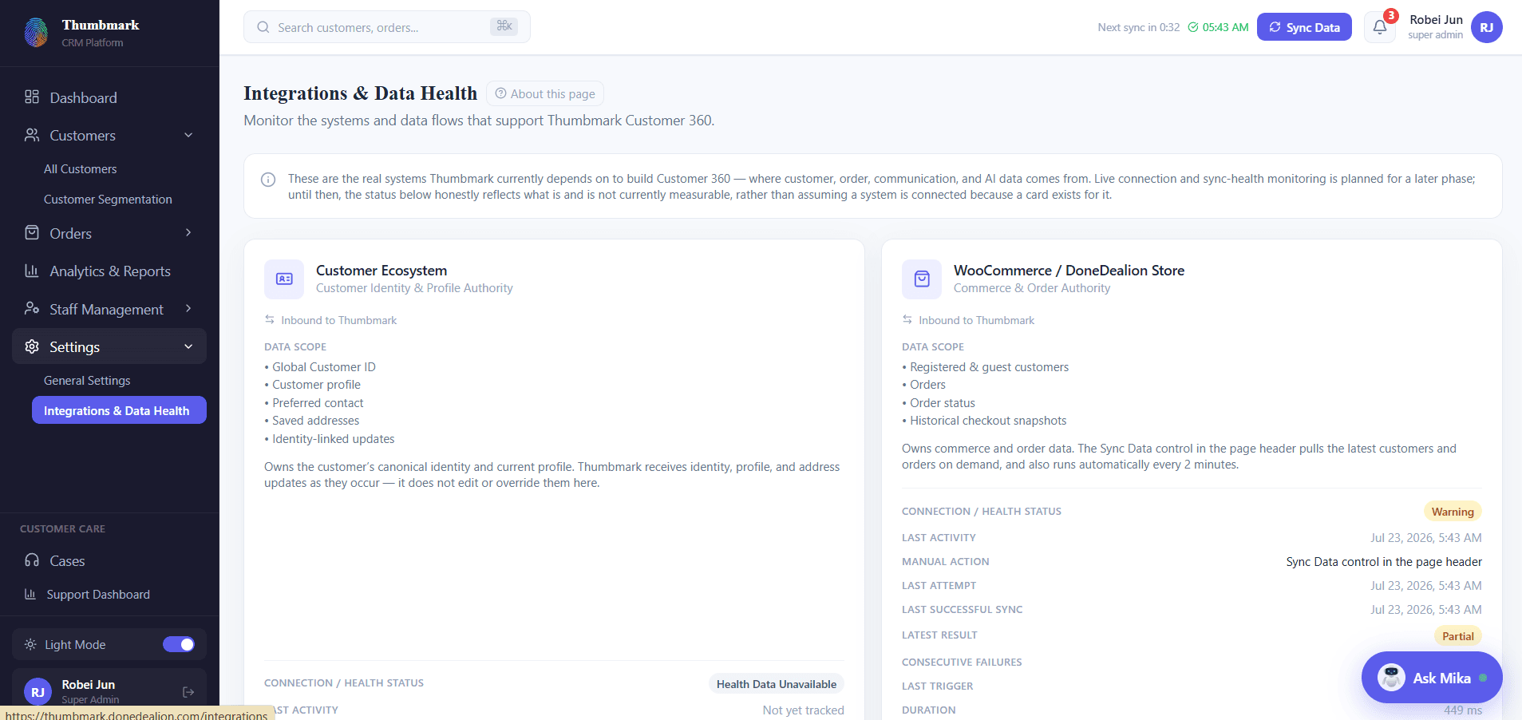Open the About this page help
1522x720 pixels.
coord(545,93)
